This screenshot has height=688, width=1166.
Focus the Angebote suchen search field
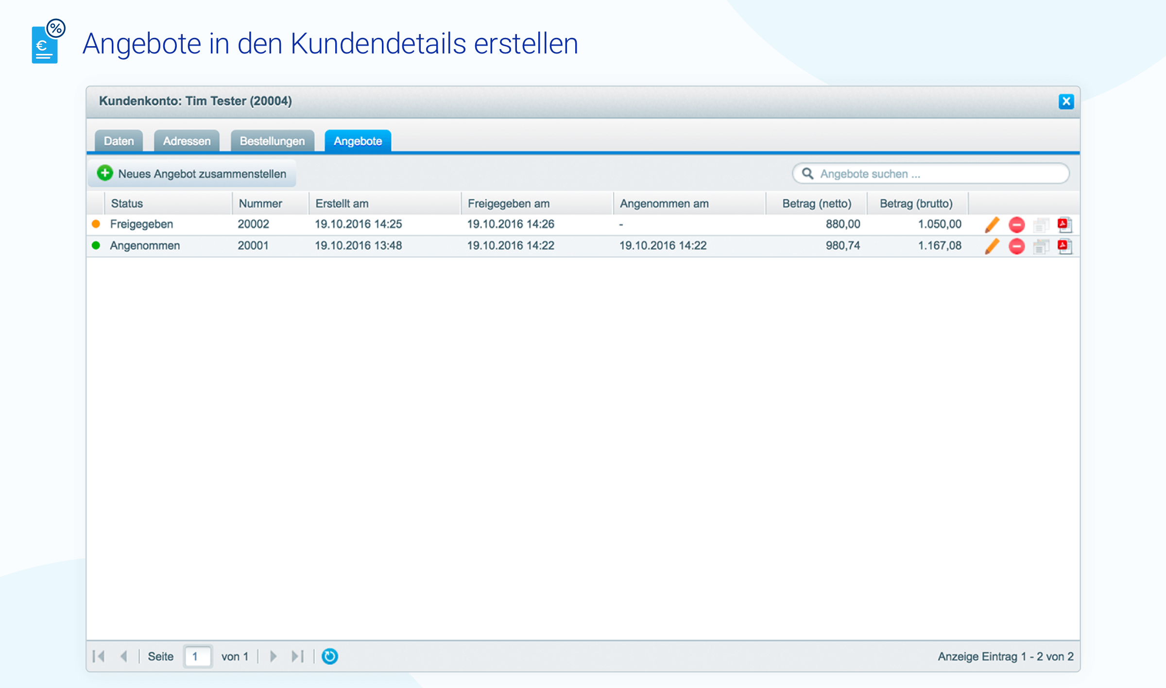930,173
